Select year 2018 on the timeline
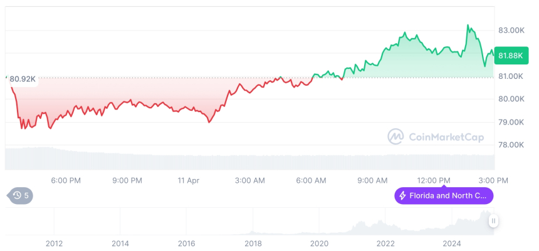The width and height of the screenshot is (539, 251). tap(253, 243)
